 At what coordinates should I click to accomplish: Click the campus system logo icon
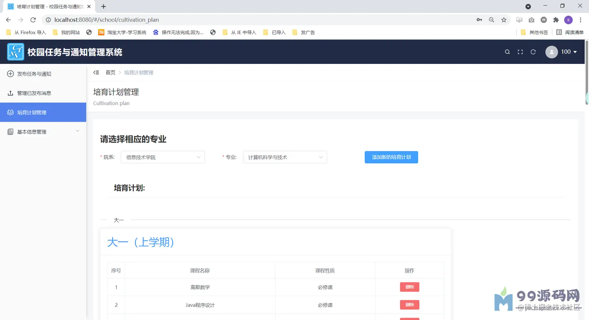point(16,52)
